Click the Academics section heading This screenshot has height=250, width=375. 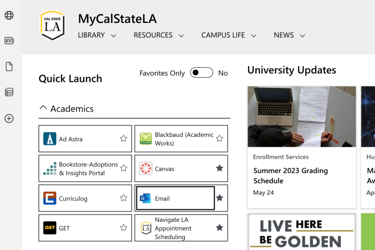pyautogui.click(x=72, y=109)
